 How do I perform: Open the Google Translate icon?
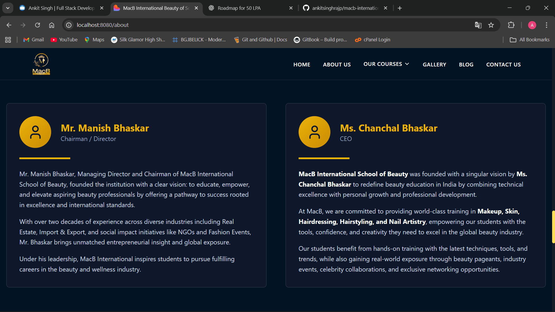[478, 25]
